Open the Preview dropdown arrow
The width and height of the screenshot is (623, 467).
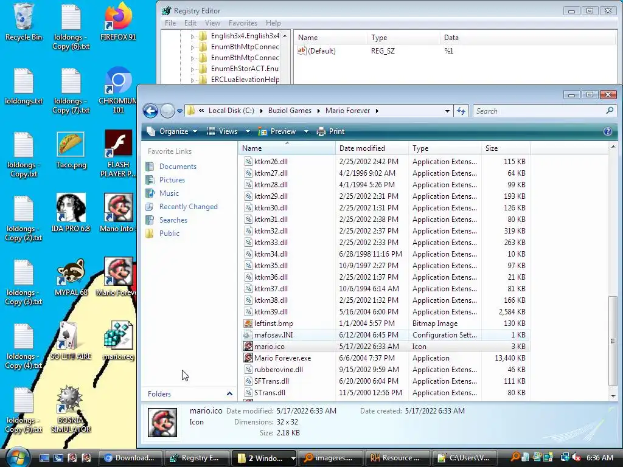tap(307, 131)
